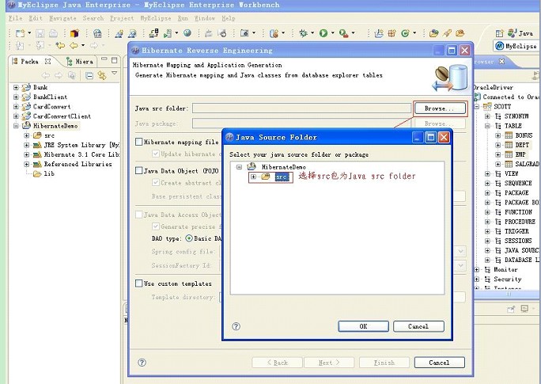Collapse the HibernateDemo node in dialog tree

[239, 167]
